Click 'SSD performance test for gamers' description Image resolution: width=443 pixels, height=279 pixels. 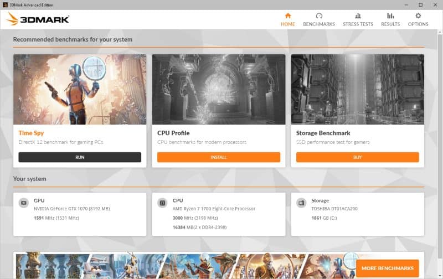coord(333,142)
